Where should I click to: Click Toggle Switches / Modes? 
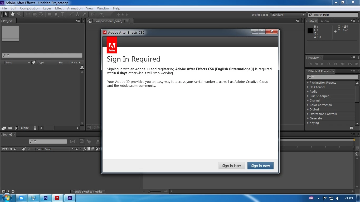(88, 191)
